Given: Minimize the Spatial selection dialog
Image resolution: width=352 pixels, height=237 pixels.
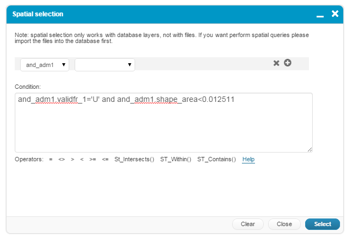Looking at the screenshot, I should [320, 14].
